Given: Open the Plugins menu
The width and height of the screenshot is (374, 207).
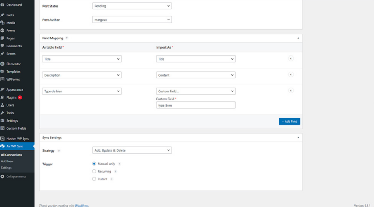Looking at the screenshot, I should click(x=11, y=97).
